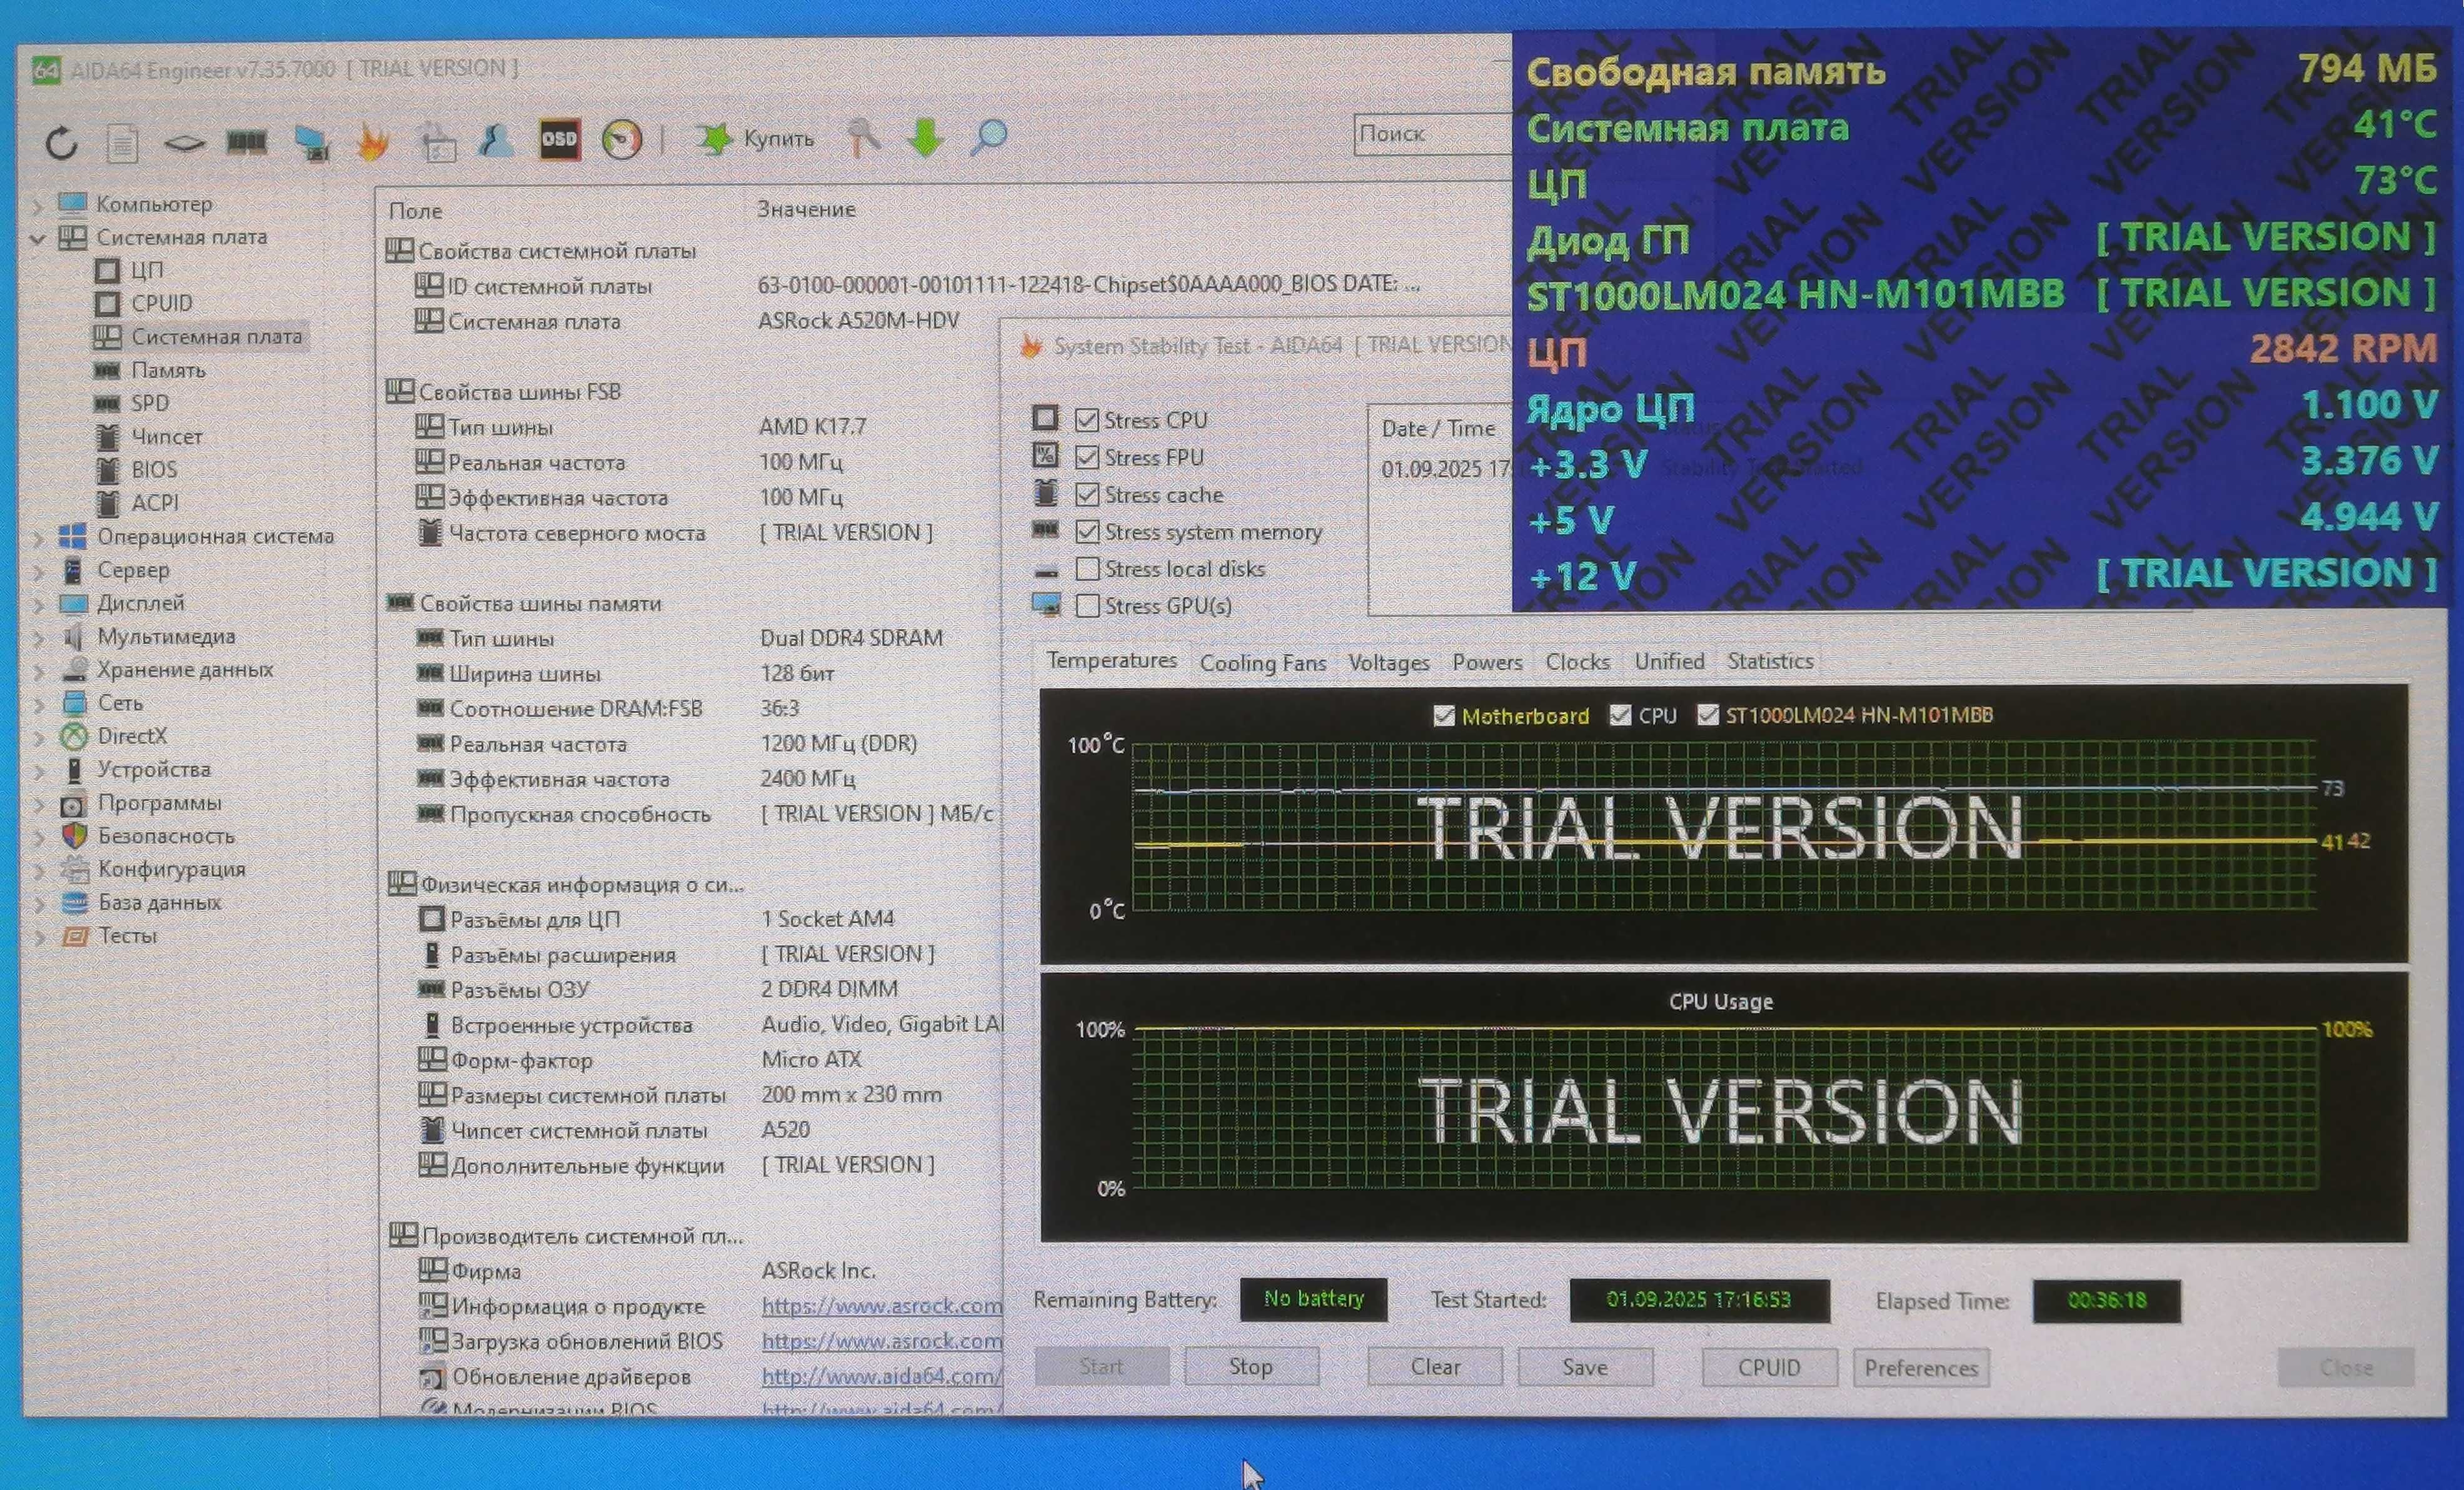
Task: Open cache and memory benchmark icon
Action: click(246, 142)
